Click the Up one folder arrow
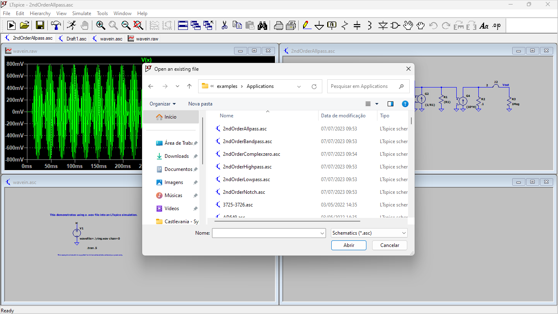 click(189, 86)
